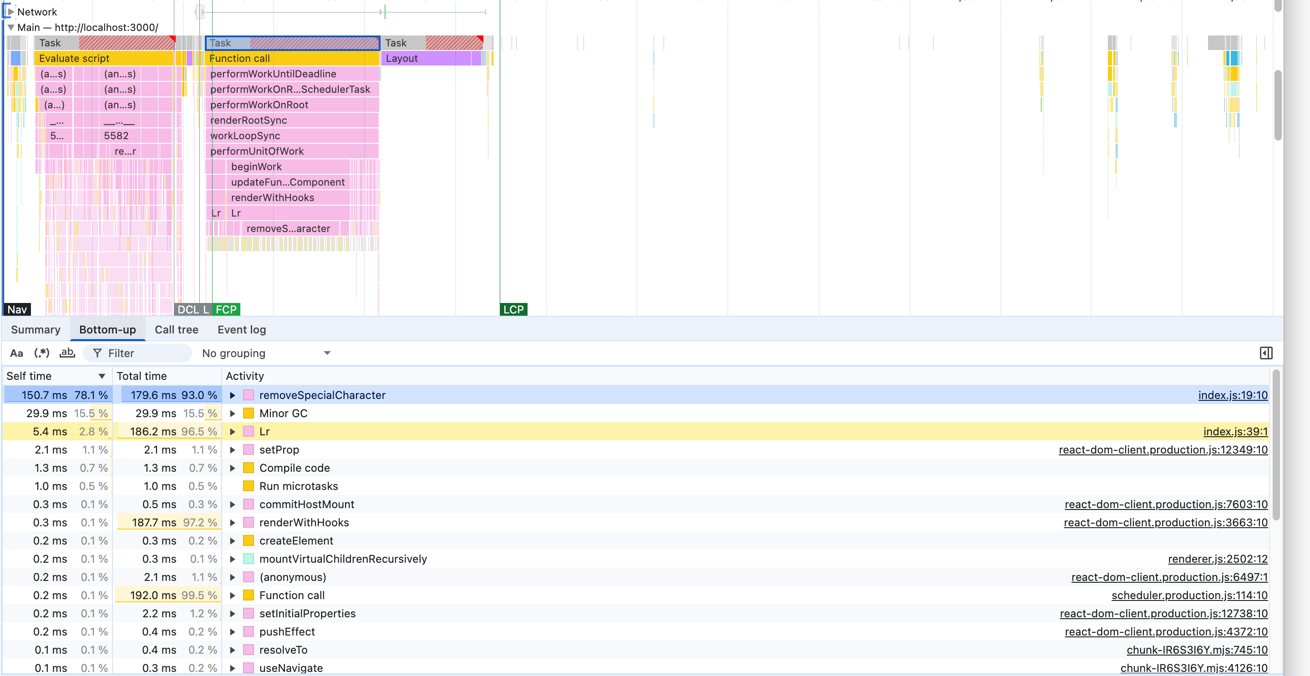Toggle regular expression filter option
Viewport: 1310px width, 676px height.
point(42,353)
